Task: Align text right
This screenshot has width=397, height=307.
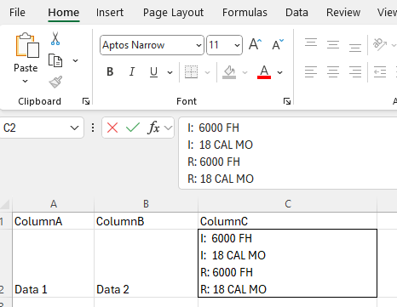Action: point(355,71)
